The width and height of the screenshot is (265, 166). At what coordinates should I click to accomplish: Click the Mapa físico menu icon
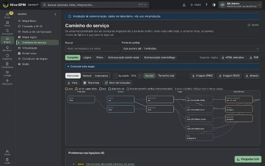tap(19, 21)
